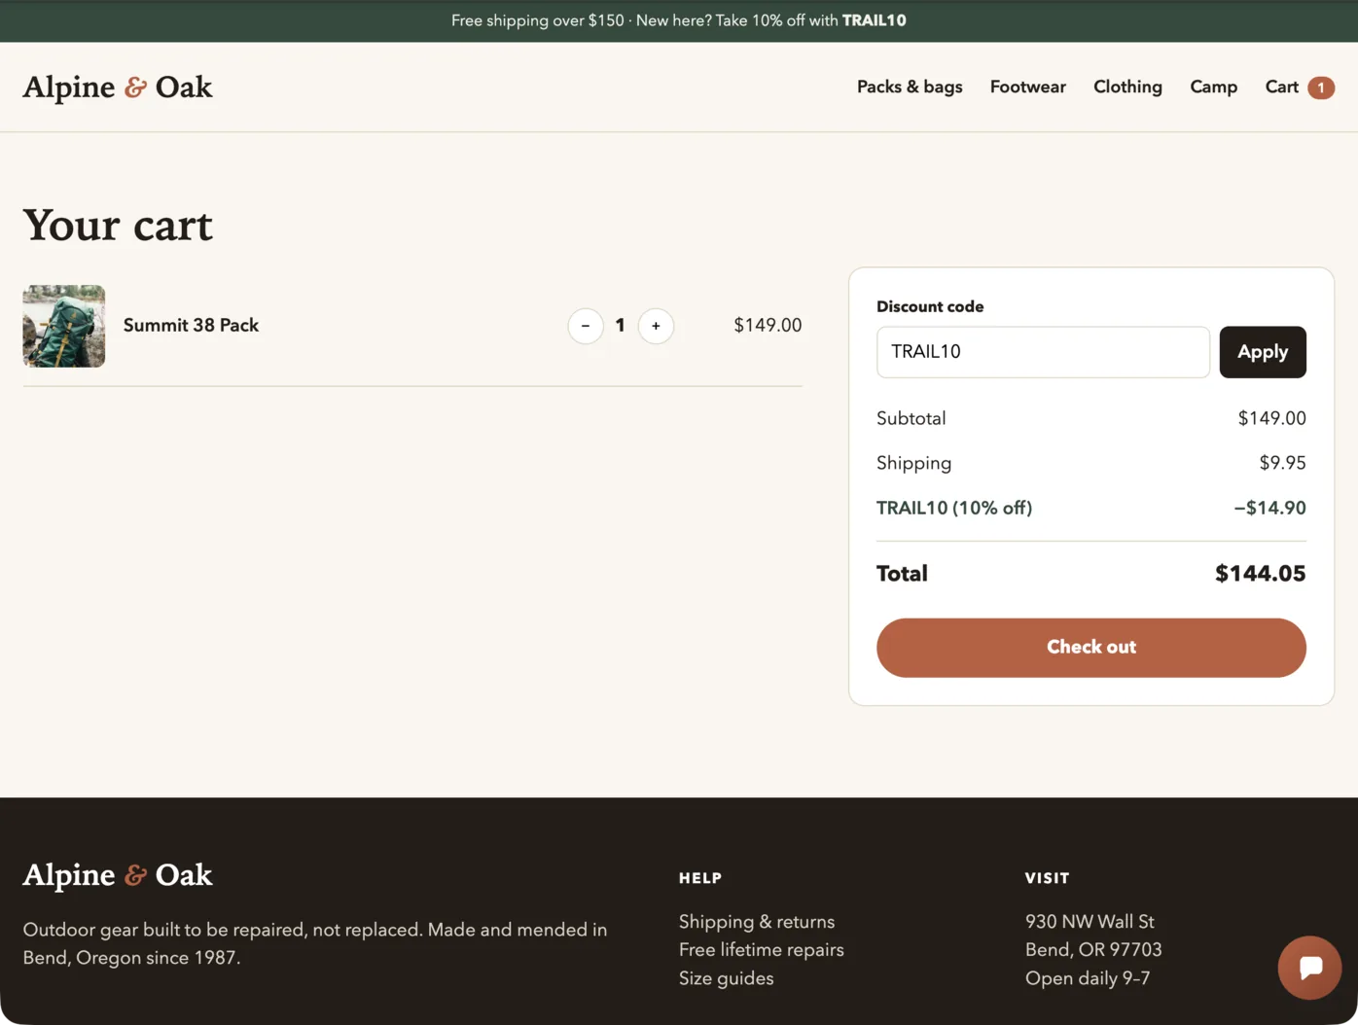Open Shipping & returns help link
The width and height of the screenshot is (1358, 1025).
[757, 921]
